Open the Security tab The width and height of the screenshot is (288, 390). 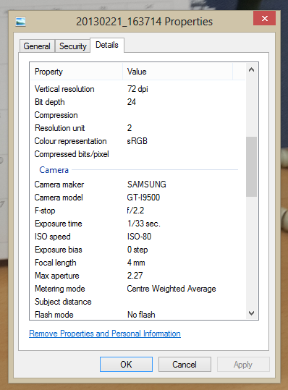(72, 46)
